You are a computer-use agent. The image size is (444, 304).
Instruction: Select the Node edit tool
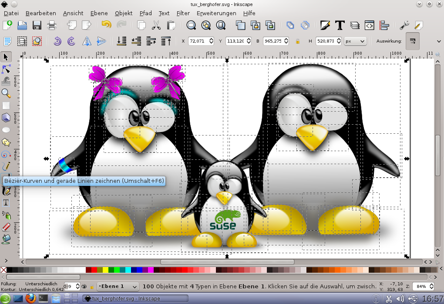6,69
